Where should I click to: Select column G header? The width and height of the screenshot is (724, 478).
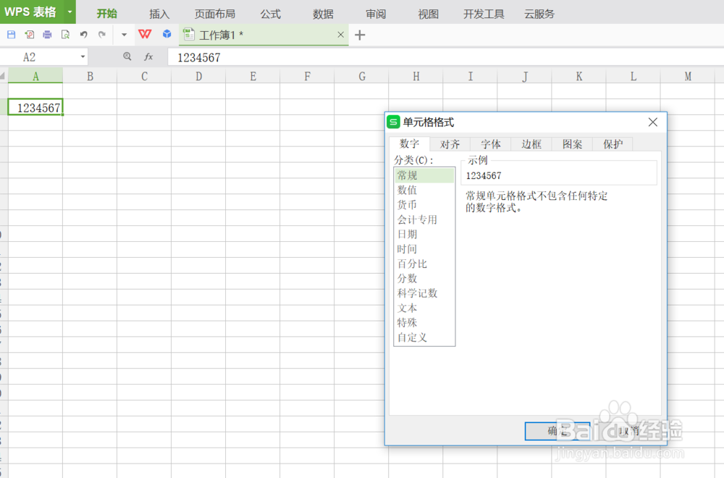(x=361, y=76)
